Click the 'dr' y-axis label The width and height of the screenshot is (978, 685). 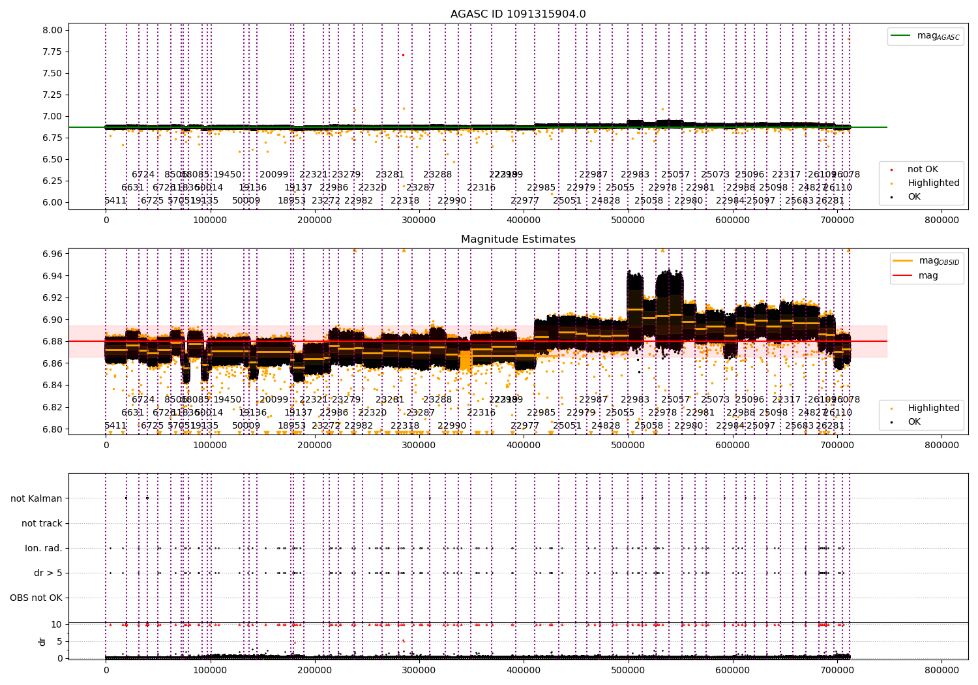[x=42, y=641]
